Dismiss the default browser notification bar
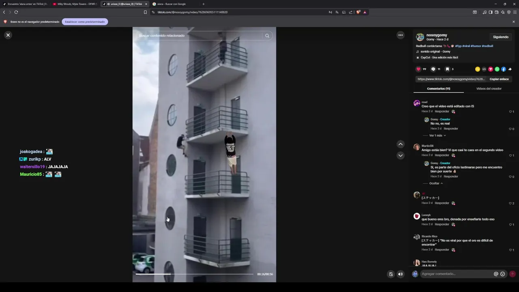 pyautogui.click(x=514, y=22)
